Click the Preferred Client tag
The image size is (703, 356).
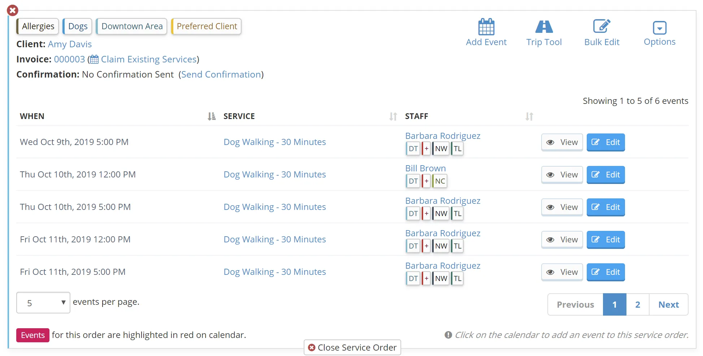click(x=206, y=26)
